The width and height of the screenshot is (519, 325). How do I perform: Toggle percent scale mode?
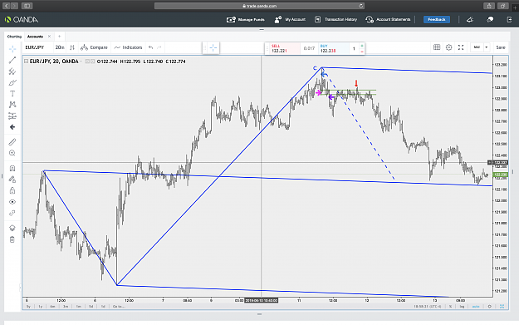(x=450, y=307)
